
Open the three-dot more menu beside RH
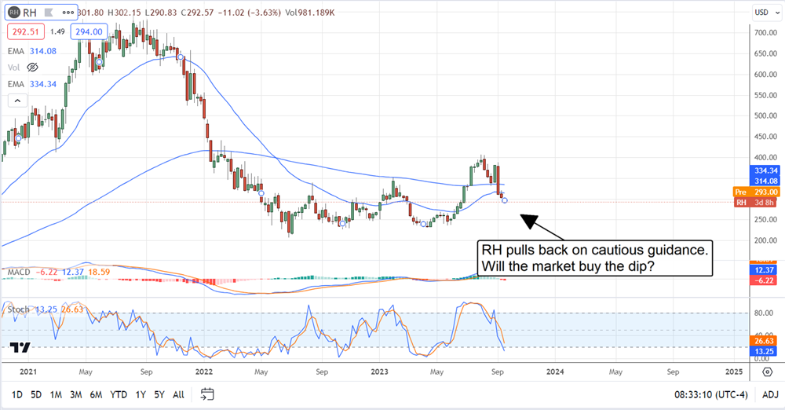click(68, 13)
